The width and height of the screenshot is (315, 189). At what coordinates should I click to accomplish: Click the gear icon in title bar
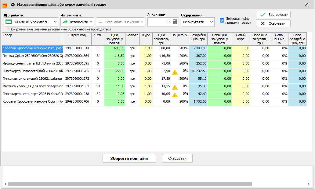point(13,5)
